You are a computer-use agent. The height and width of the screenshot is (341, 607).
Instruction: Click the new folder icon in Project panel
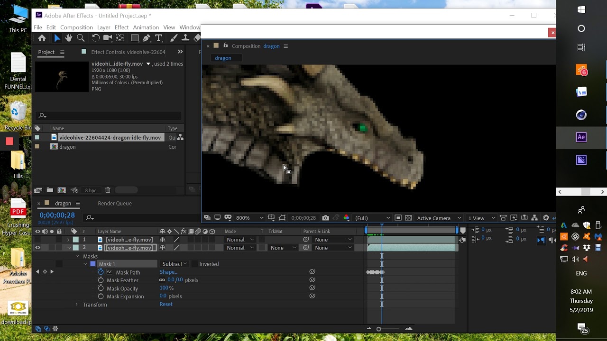50,190
